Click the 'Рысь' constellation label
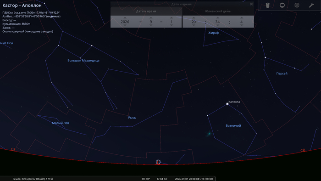The height and width of the screenshot is (181, 321). pyautogui.click(x=132, y=118)
